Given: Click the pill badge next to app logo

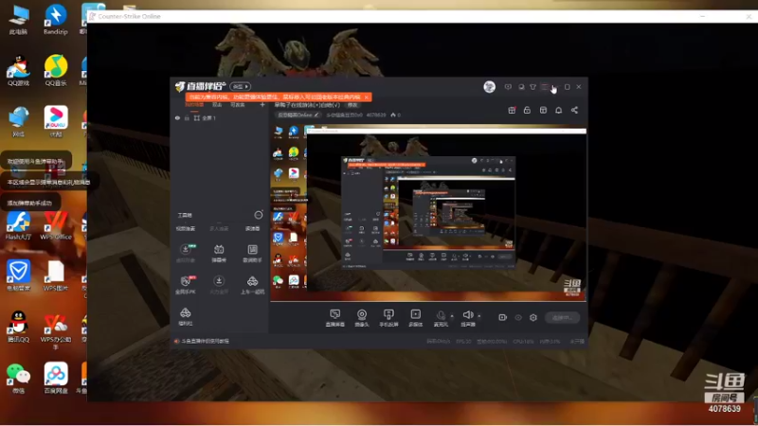Looking at the screenshot, I should click(x=241, y=87).
